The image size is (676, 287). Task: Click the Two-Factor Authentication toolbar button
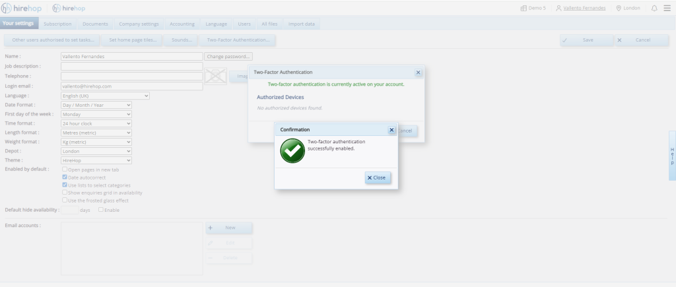[237, 40]
